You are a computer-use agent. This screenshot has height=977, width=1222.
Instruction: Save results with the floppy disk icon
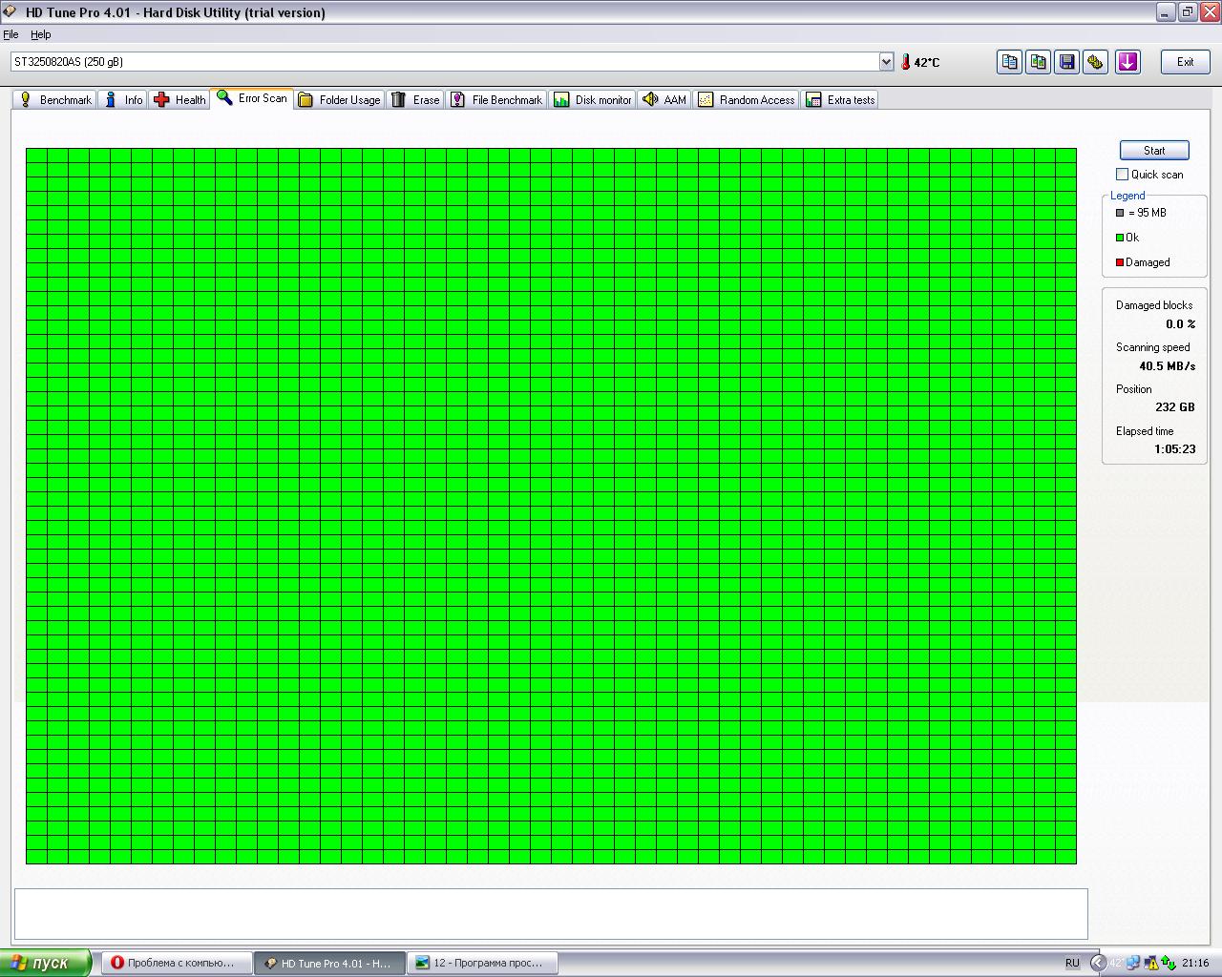pyautogui.click(x=1067, y=62)
